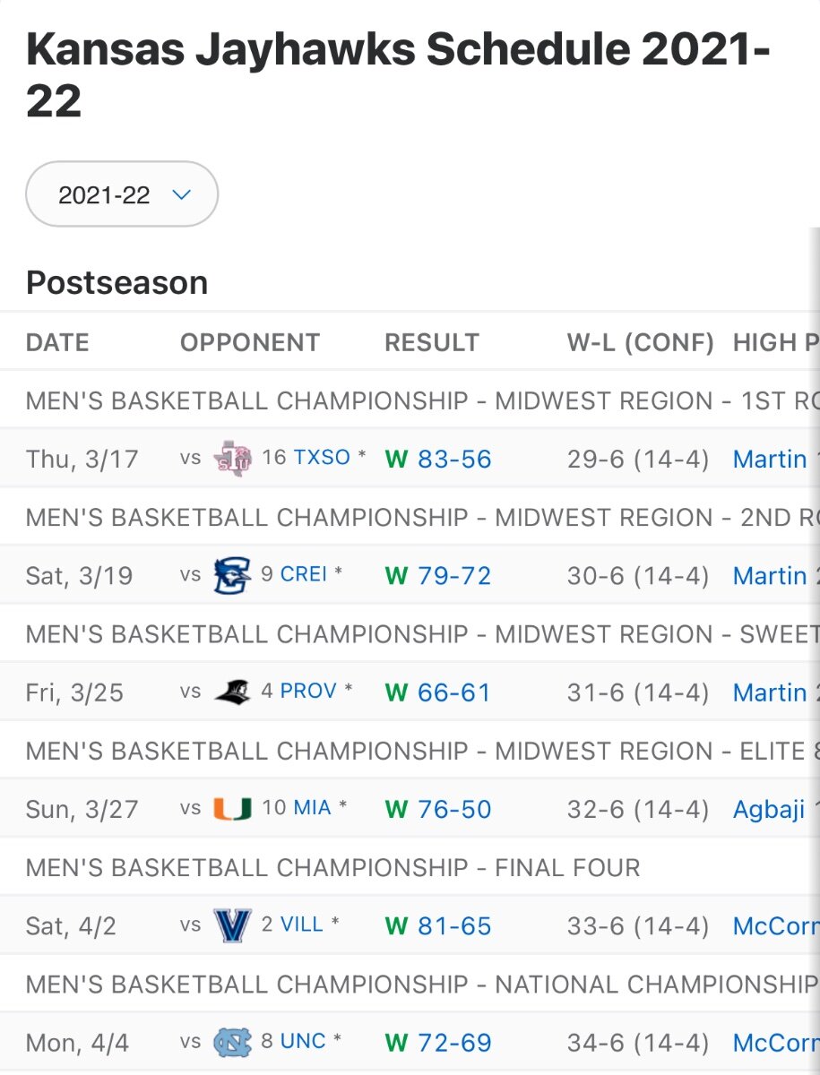Viewport: 820px width, 1075px height.
Task: Open the TXSO team link
Action: pyautogui.click(x=322, y=458)
